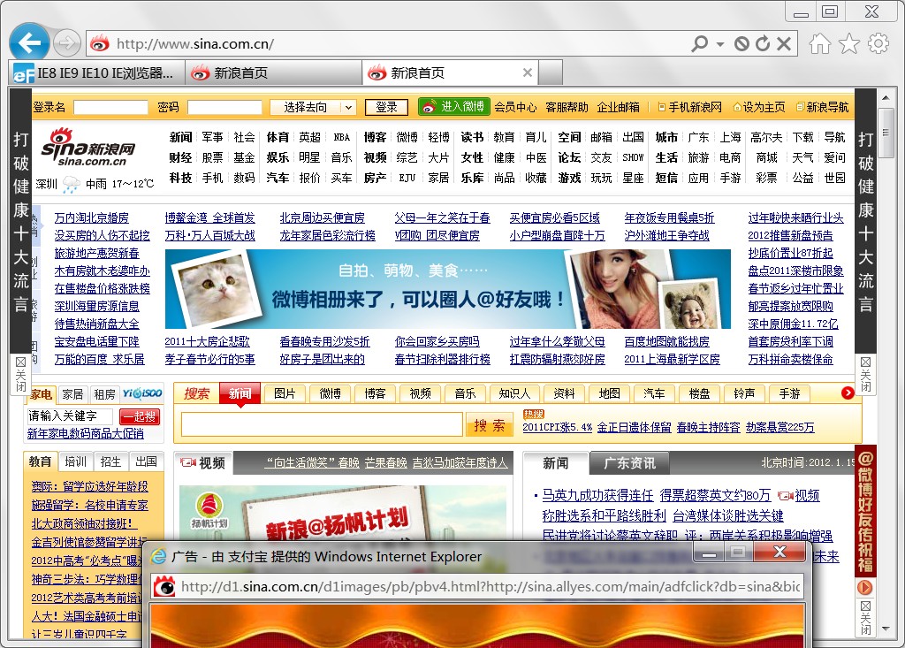Image resolution: width=905 pixels, height=648 pixels.
Task: Open browser tools gear icon
Action: 878,43
